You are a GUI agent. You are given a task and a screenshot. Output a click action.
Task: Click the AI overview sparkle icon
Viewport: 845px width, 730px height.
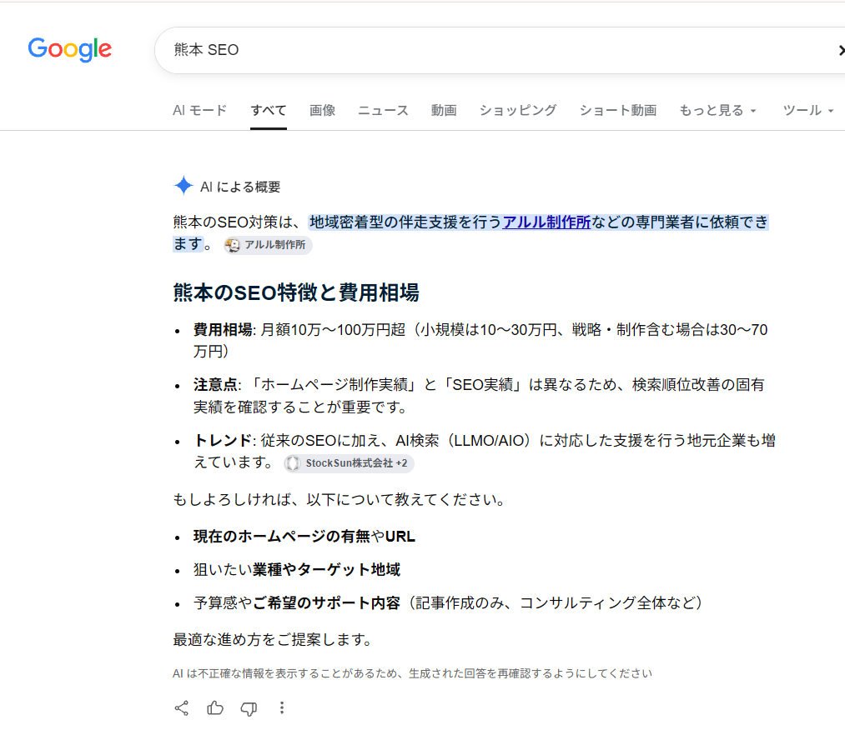click(x=184, y=186)
